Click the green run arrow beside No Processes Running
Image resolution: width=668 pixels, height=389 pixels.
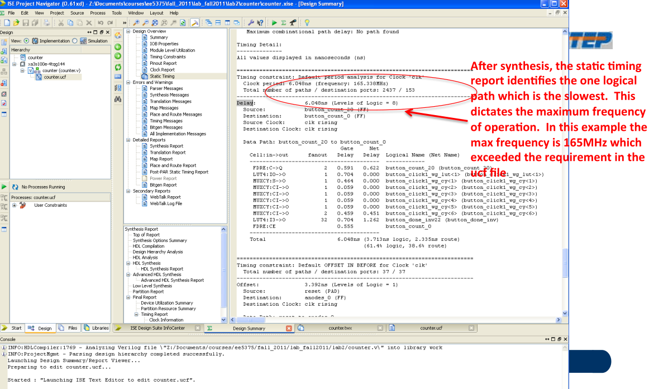click(4, 187)
